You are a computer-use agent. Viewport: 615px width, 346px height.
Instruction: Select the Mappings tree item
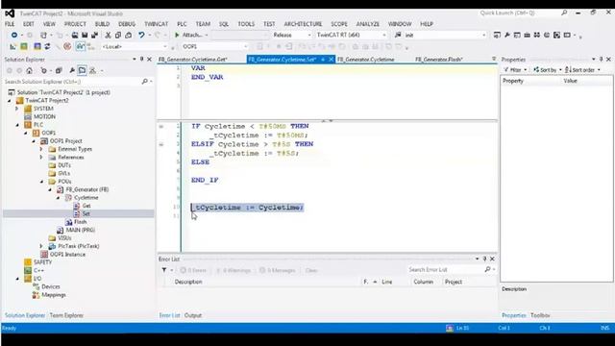pyautogui.click(x=54, y=295)
